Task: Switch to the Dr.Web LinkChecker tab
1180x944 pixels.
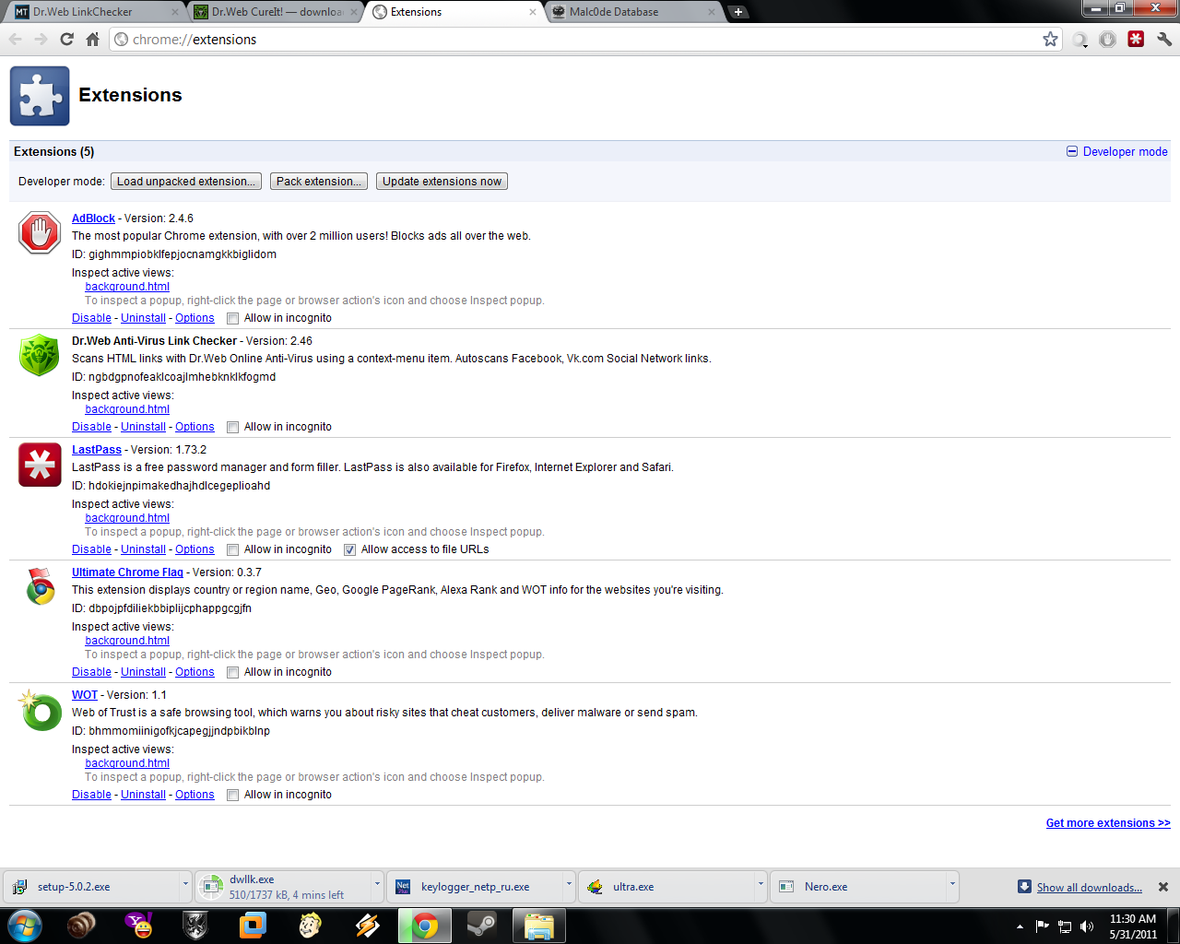Action: coord(96,12)
